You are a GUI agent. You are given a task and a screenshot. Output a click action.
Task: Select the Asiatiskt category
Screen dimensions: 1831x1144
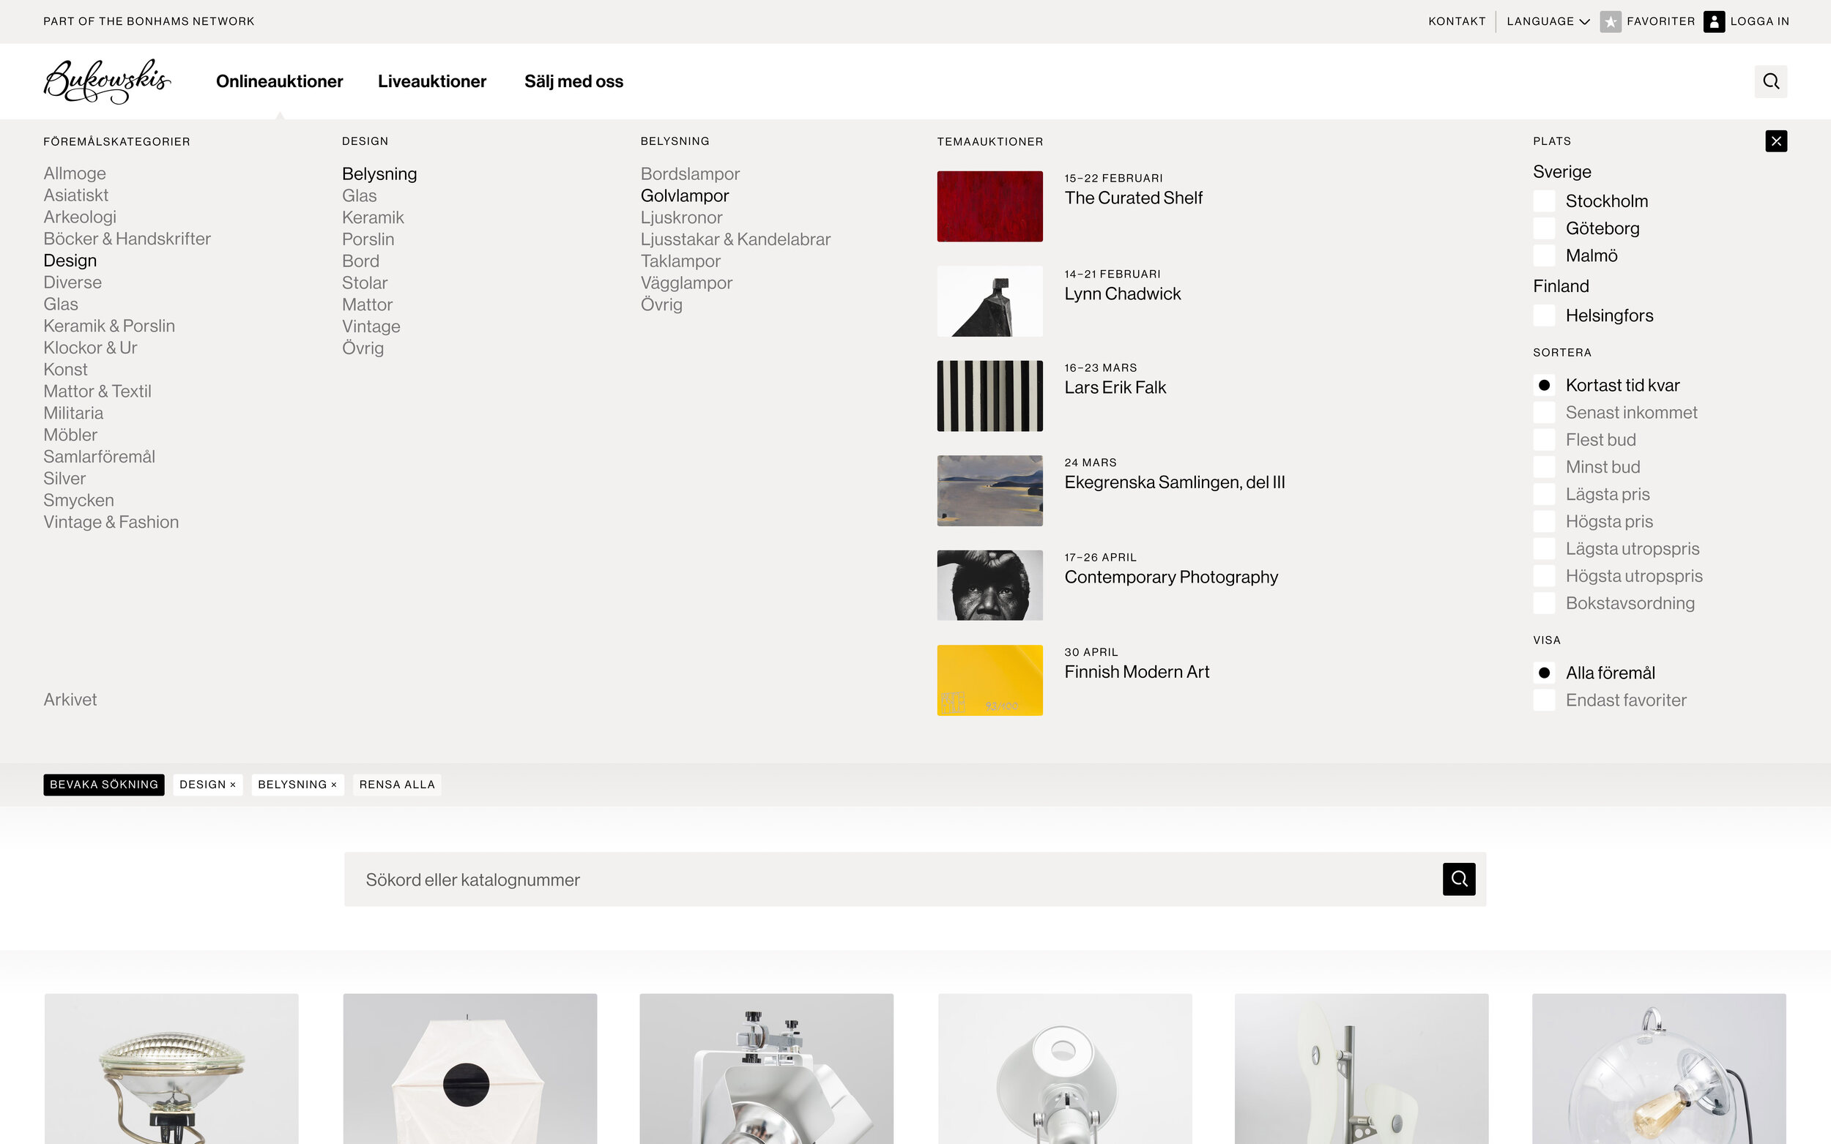click(x=75, y=195)
